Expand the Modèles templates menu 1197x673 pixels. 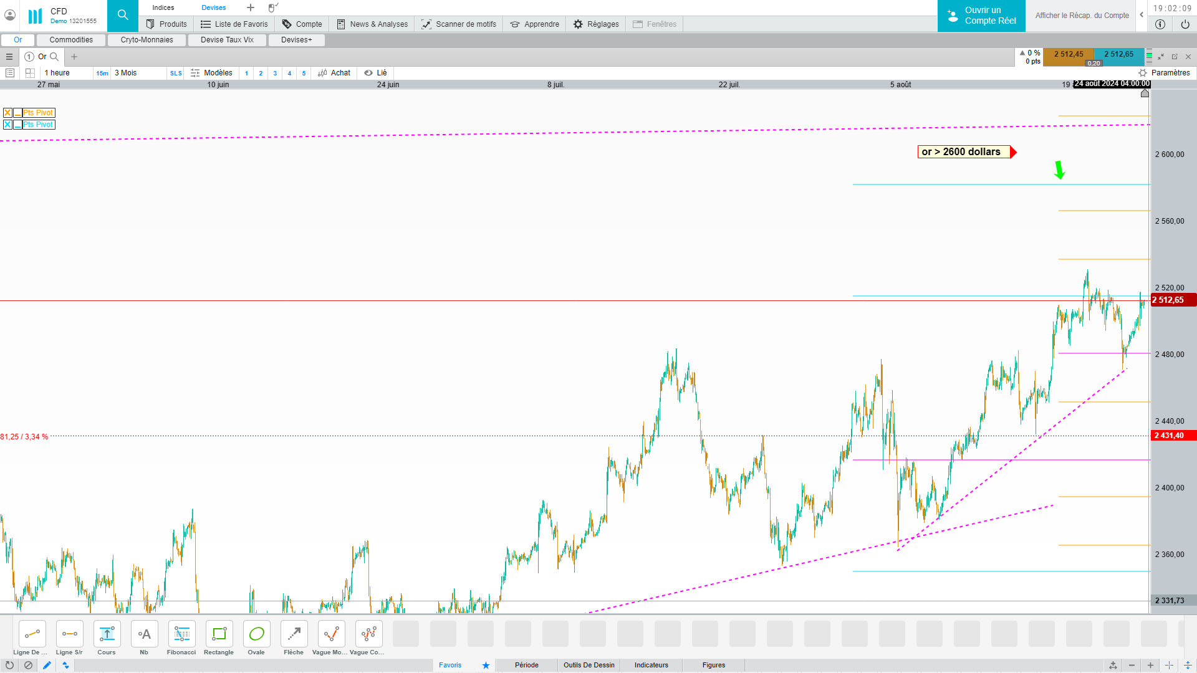pos(211,73)
